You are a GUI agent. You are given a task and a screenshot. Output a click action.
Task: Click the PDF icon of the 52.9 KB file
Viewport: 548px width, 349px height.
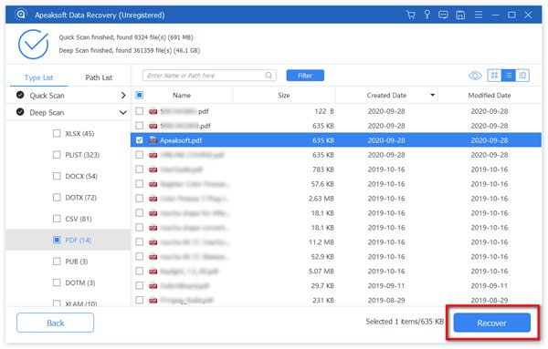tap(153, 257)
